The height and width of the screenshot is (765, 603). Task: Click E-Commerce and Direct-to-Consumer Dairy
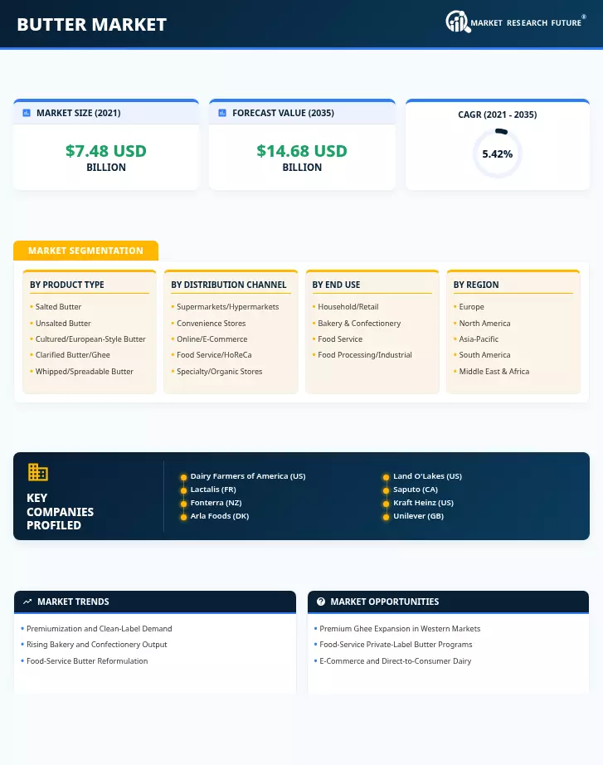pyautogui.click(x=395, y=661)
